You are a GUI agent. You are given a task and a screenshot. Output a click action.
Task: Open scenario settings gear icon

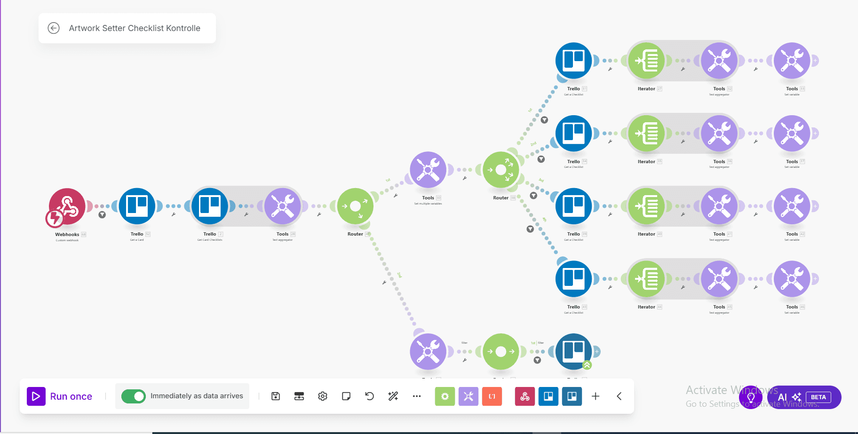[x=323, y=396]
